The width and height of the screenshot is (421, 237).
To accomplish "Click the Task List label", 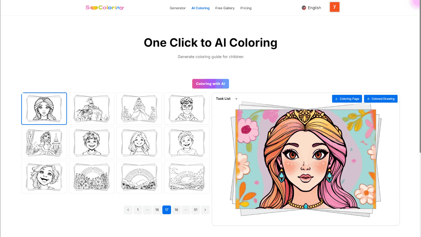I will (223, 99).
